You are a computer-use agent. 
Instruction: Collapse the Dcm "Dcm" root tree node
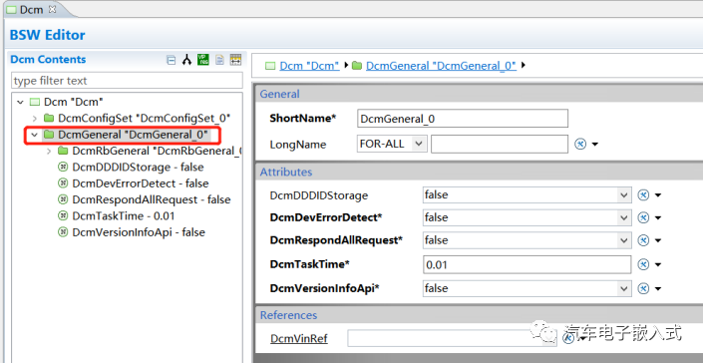(20, 103)
